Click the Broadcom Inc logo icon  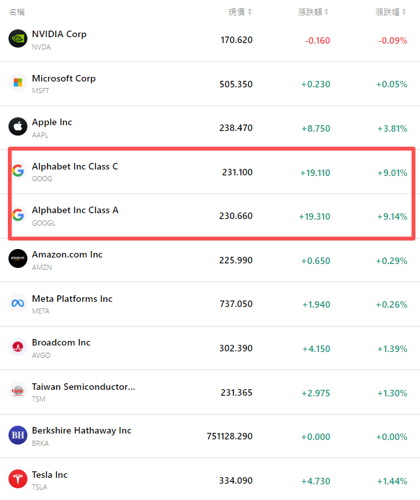pyautogui.click(x=18, y=347)
